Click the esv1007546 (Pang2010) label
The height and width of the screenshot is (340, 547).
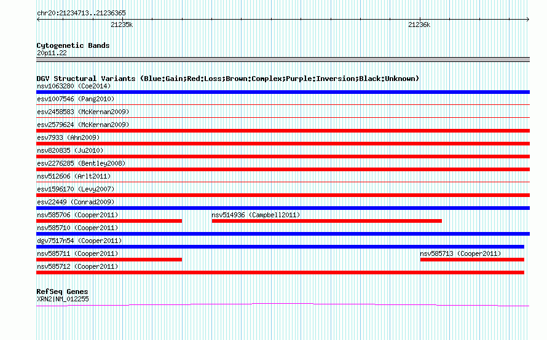click(76, 99)
